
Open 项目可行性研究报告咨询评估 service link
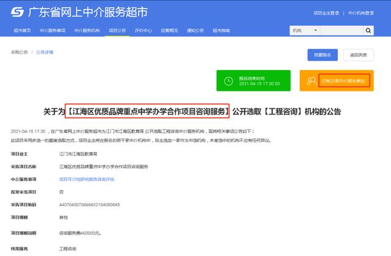coord(87,179)
